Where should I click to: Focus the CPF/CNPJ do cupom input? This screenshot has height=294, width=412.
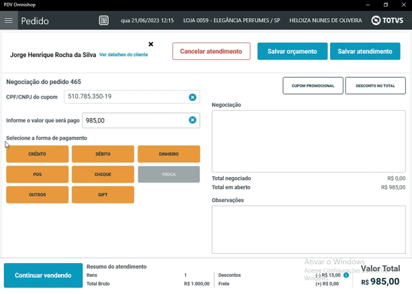132,97
